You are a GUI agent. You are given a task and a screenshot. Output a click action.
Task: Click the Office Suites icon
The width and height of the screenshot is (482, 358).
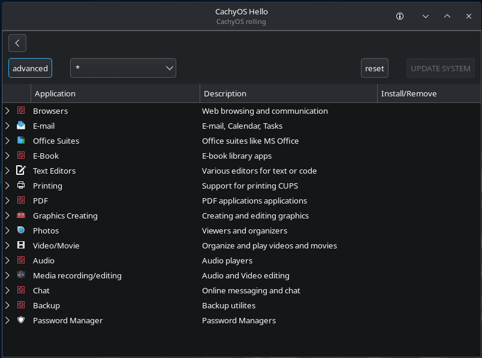[20, 141]
